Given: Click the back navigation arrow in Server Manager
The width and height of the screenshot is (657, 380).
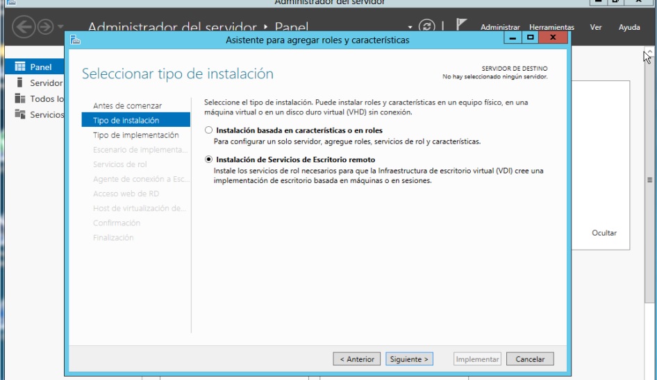Looking at the screenshot, I should click(23, 28).
